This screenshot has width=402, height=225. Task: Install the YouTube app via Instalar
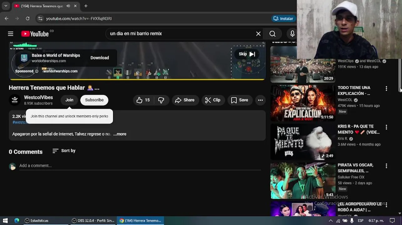tap(283, 18)
